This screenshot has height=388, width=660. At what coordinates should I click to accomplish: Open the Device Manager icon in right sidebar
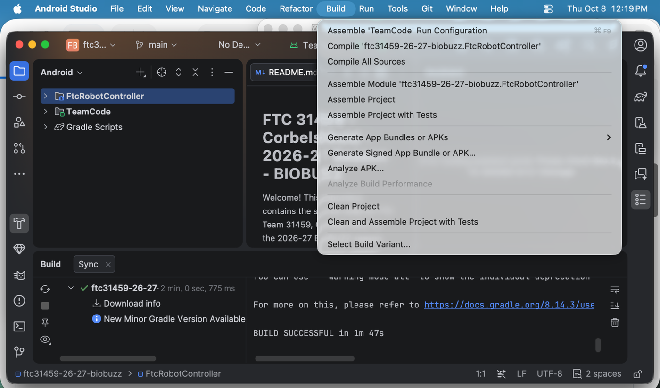coord(640,122)
